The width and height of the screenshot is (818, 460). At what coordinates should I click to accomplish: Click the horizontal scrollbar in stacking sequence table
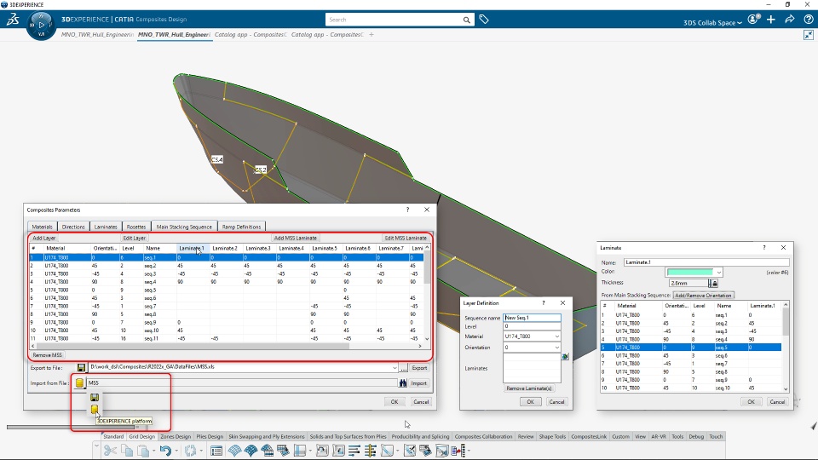193,346
